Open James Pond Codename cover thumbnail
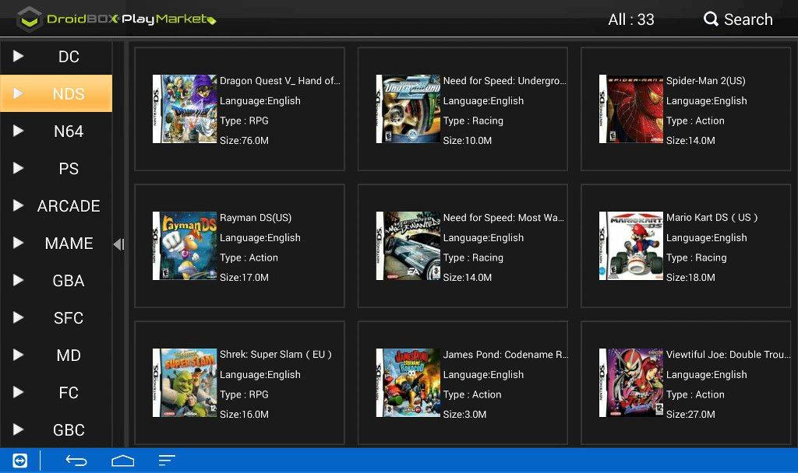Image resolution: width=798 pixels, height=473 pixels. [x=408, y=383]
